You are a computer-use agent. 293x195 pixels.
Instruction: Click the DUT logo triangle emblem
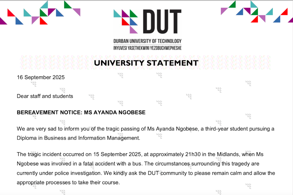coord(126,22)
